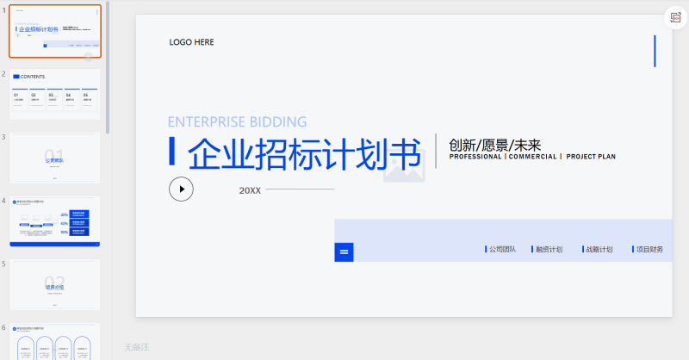
Task: Click the PDF convert icon at top right
Action: (675, 17)
